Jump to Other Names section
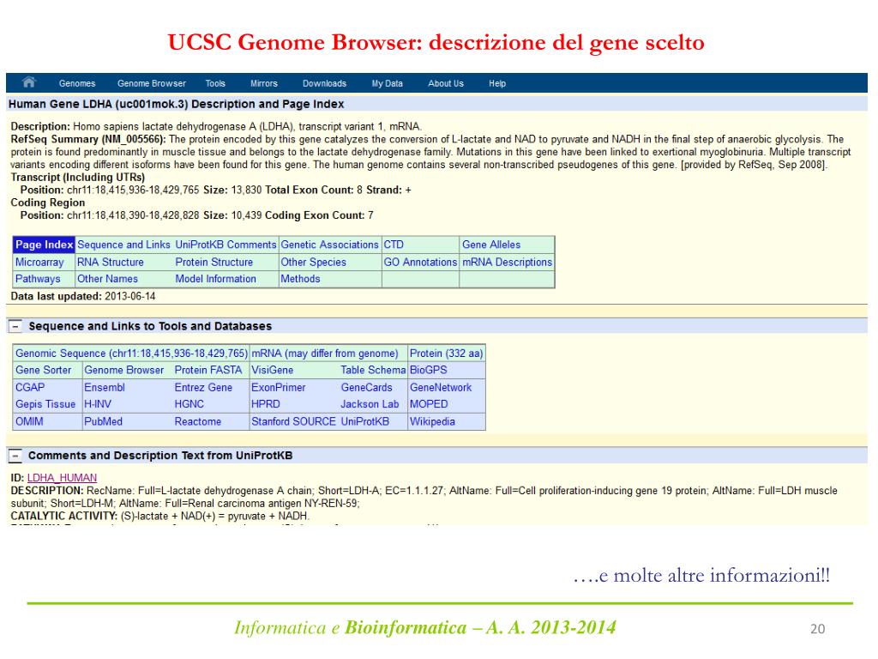 pyautogui.click(x=107, y=279)
